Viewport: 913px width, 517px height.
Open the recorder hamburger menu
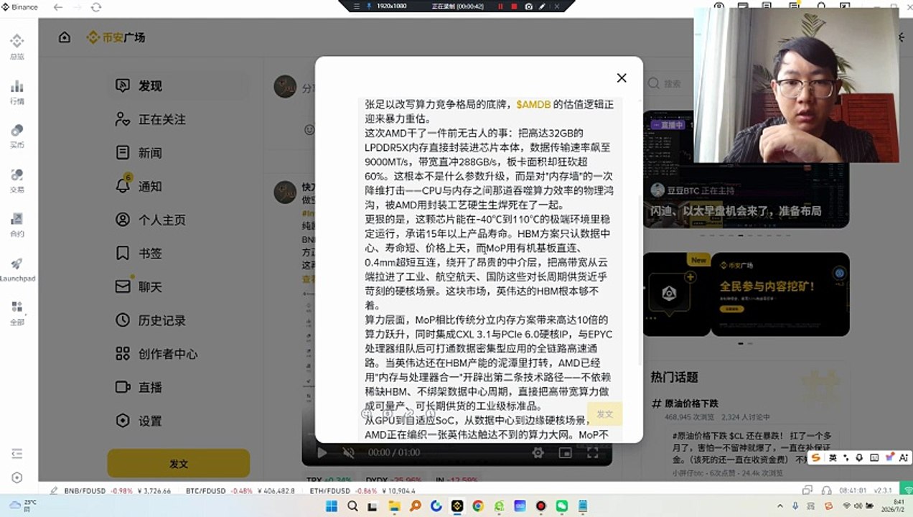point(356,6)
